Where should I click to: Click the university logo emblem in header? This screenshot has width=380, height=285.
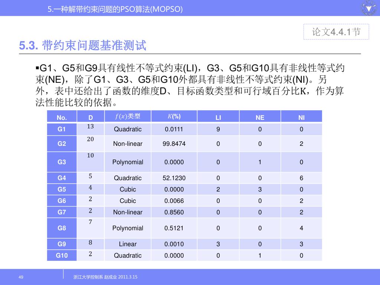click(x=369, y=8)
